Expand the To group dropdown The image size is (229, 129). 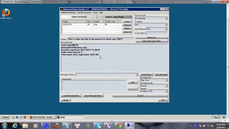[166, 25]
